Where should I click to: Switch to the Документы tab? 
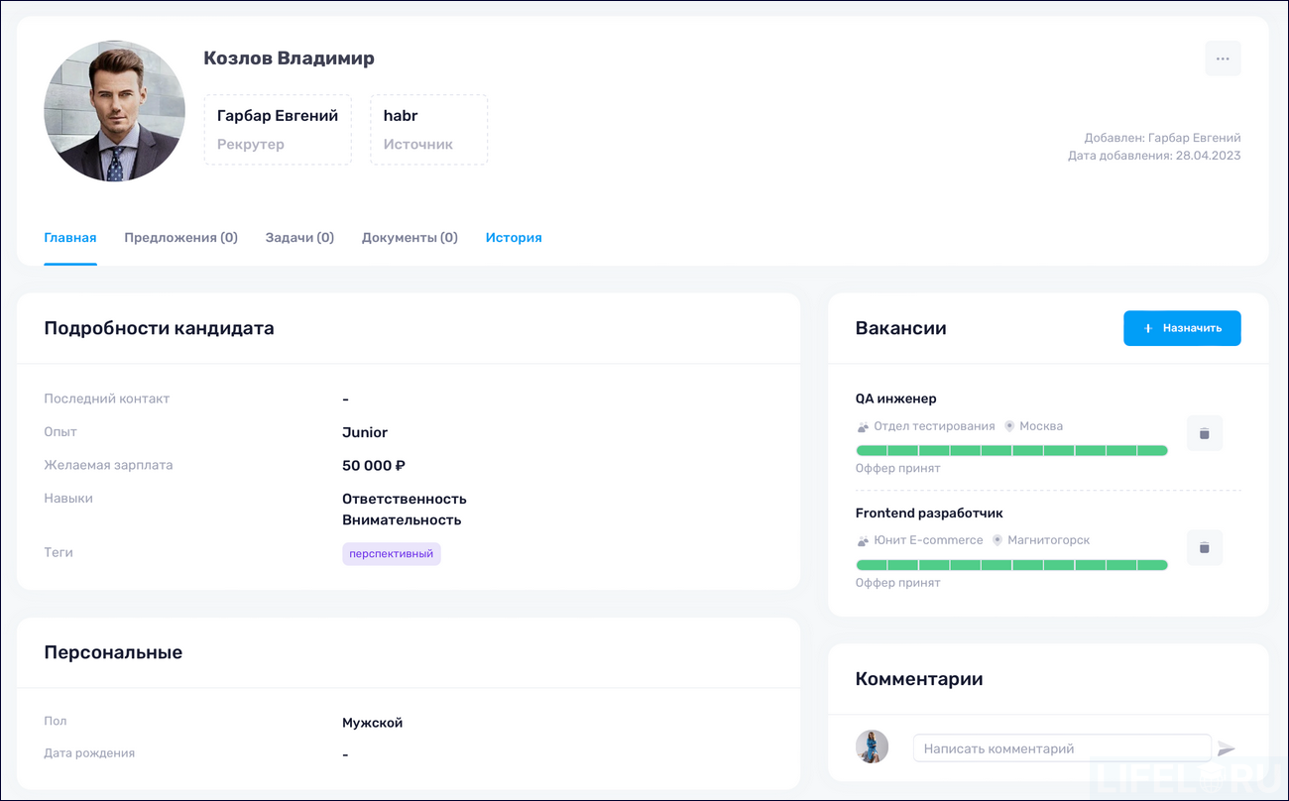(410, 237)
